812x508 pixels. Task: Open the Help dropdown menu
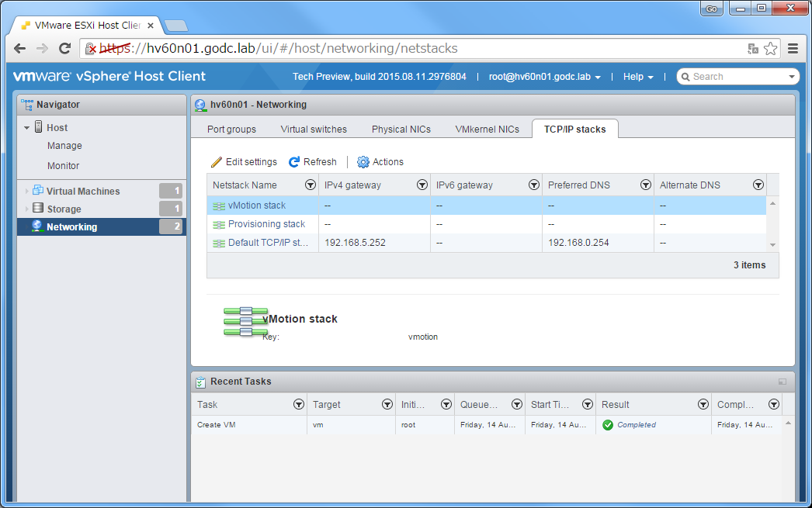click(638, 77)
